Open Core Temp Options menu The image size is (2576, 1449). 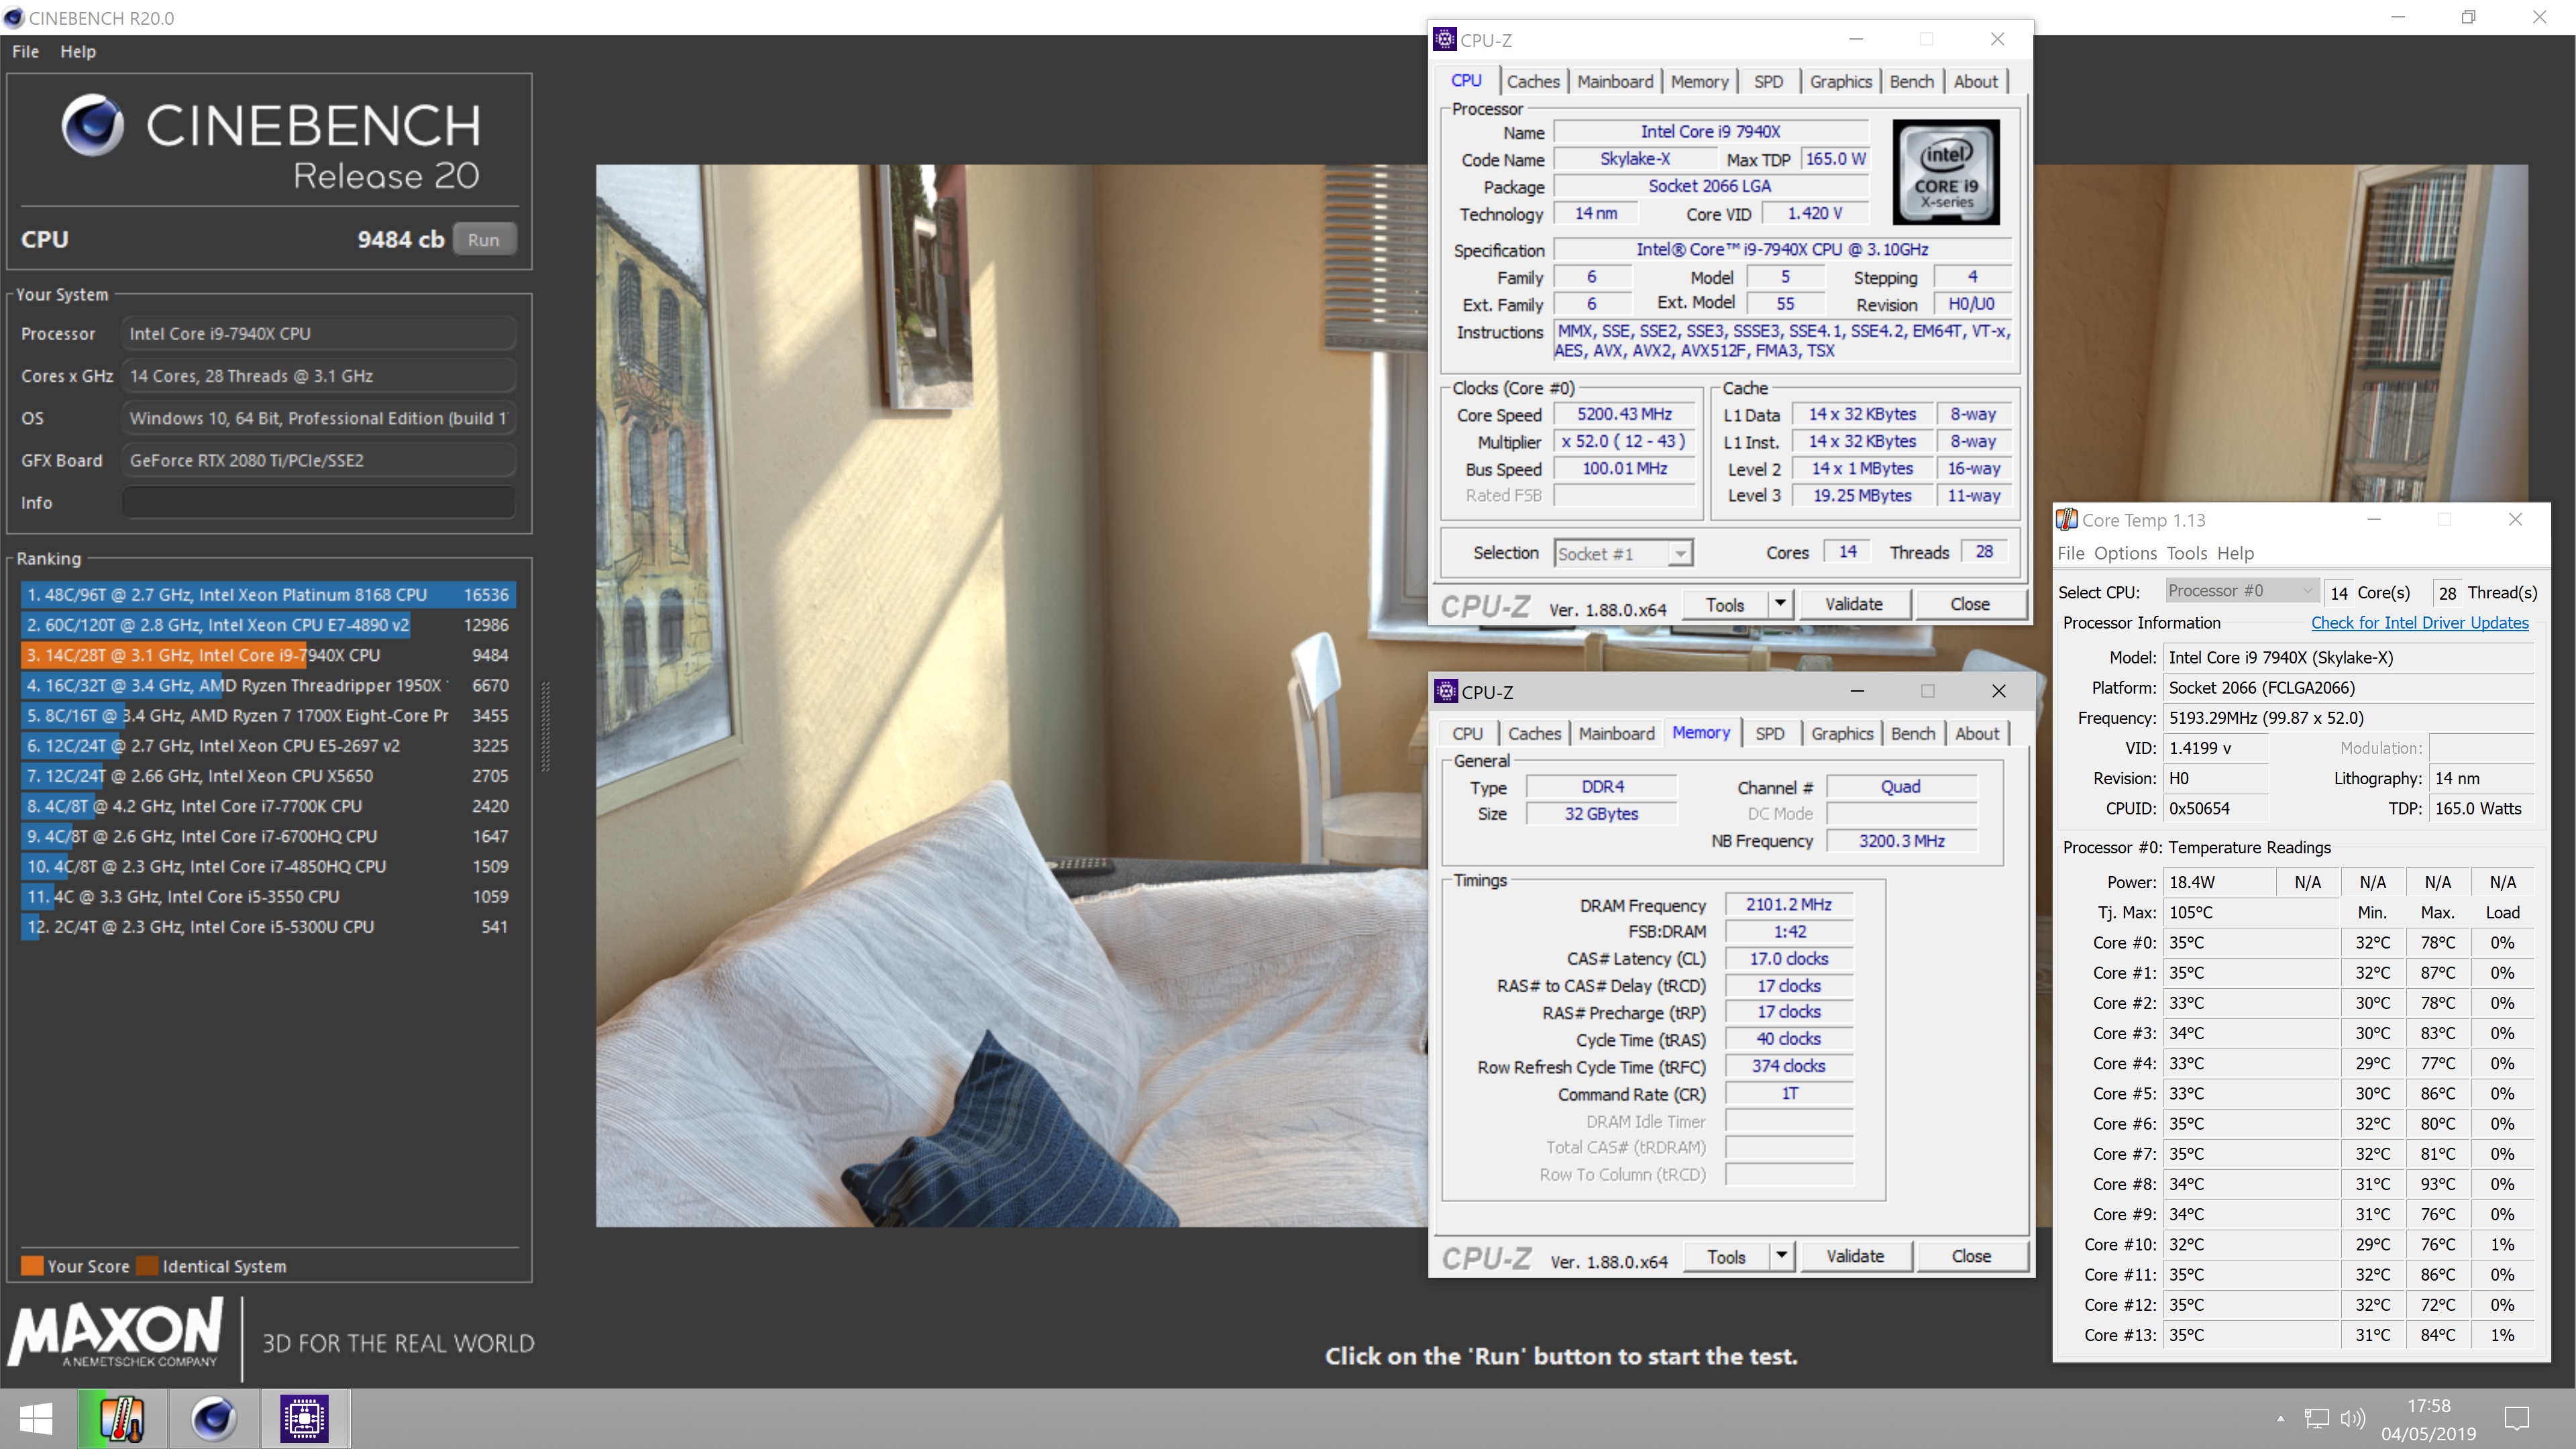[x=2125, y=553]
